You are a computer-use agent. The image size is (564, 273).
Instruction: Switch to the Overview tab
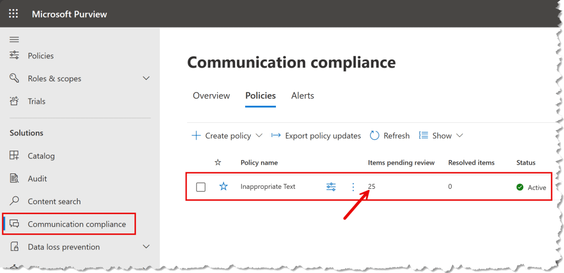pos(211,96)
